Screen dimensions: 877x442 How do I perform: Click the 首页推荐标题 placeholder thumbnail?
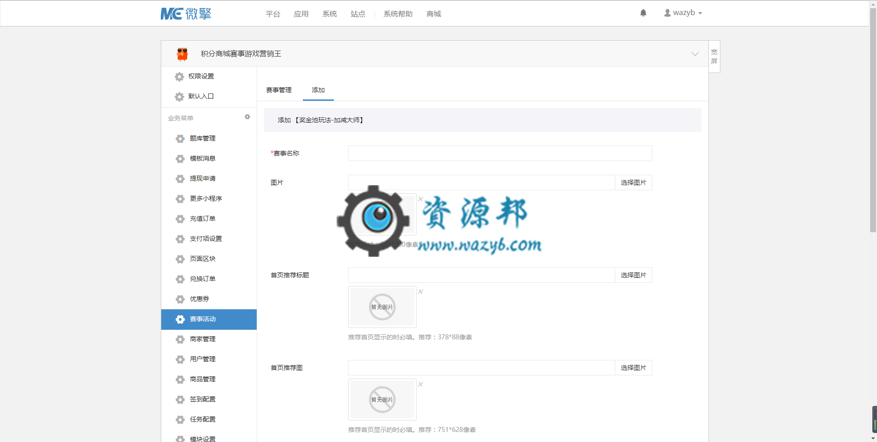pos(382,307)
